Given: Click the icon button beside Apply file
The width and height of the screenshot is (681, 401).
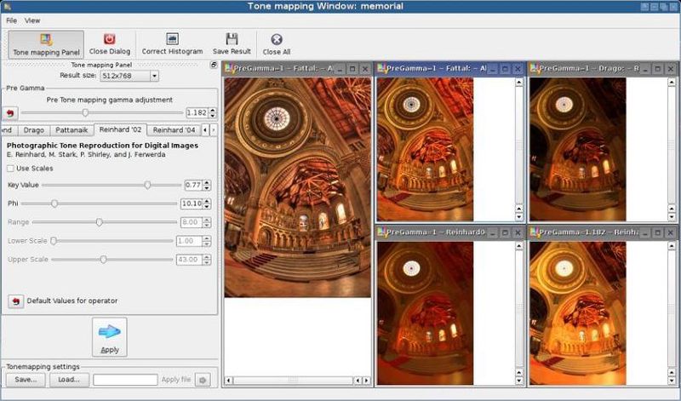Looking at the screenshot, I should coord(202,380).
